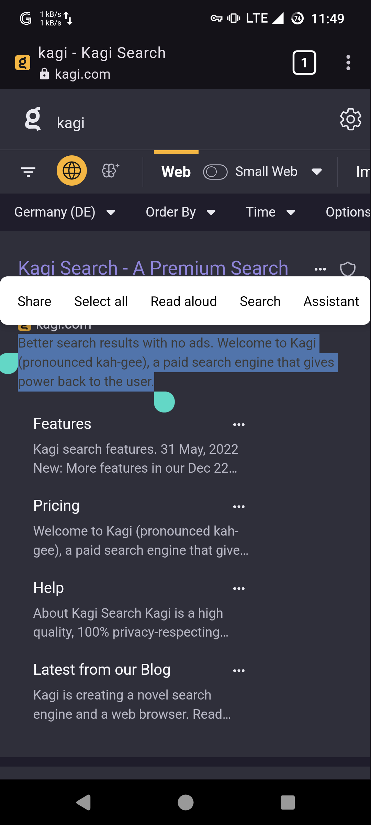
Task: Toggle the Small Web switch
Action: pos(215,172)
